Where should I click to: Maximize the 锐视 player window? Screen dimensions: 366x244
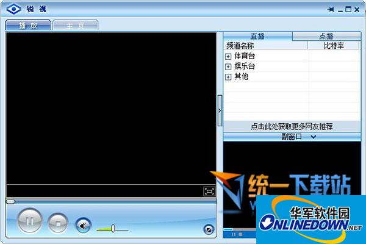(348, 9)
